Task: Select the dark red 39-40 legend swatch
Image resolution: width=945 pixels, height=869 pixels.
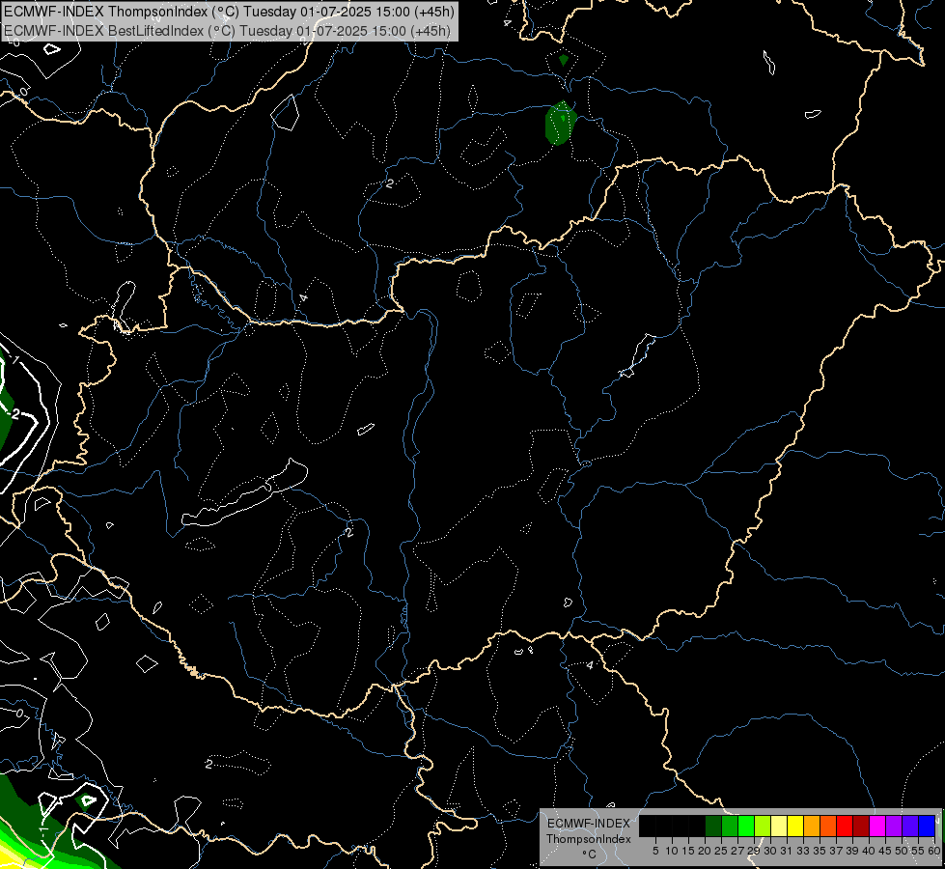Action: point(861,826)
